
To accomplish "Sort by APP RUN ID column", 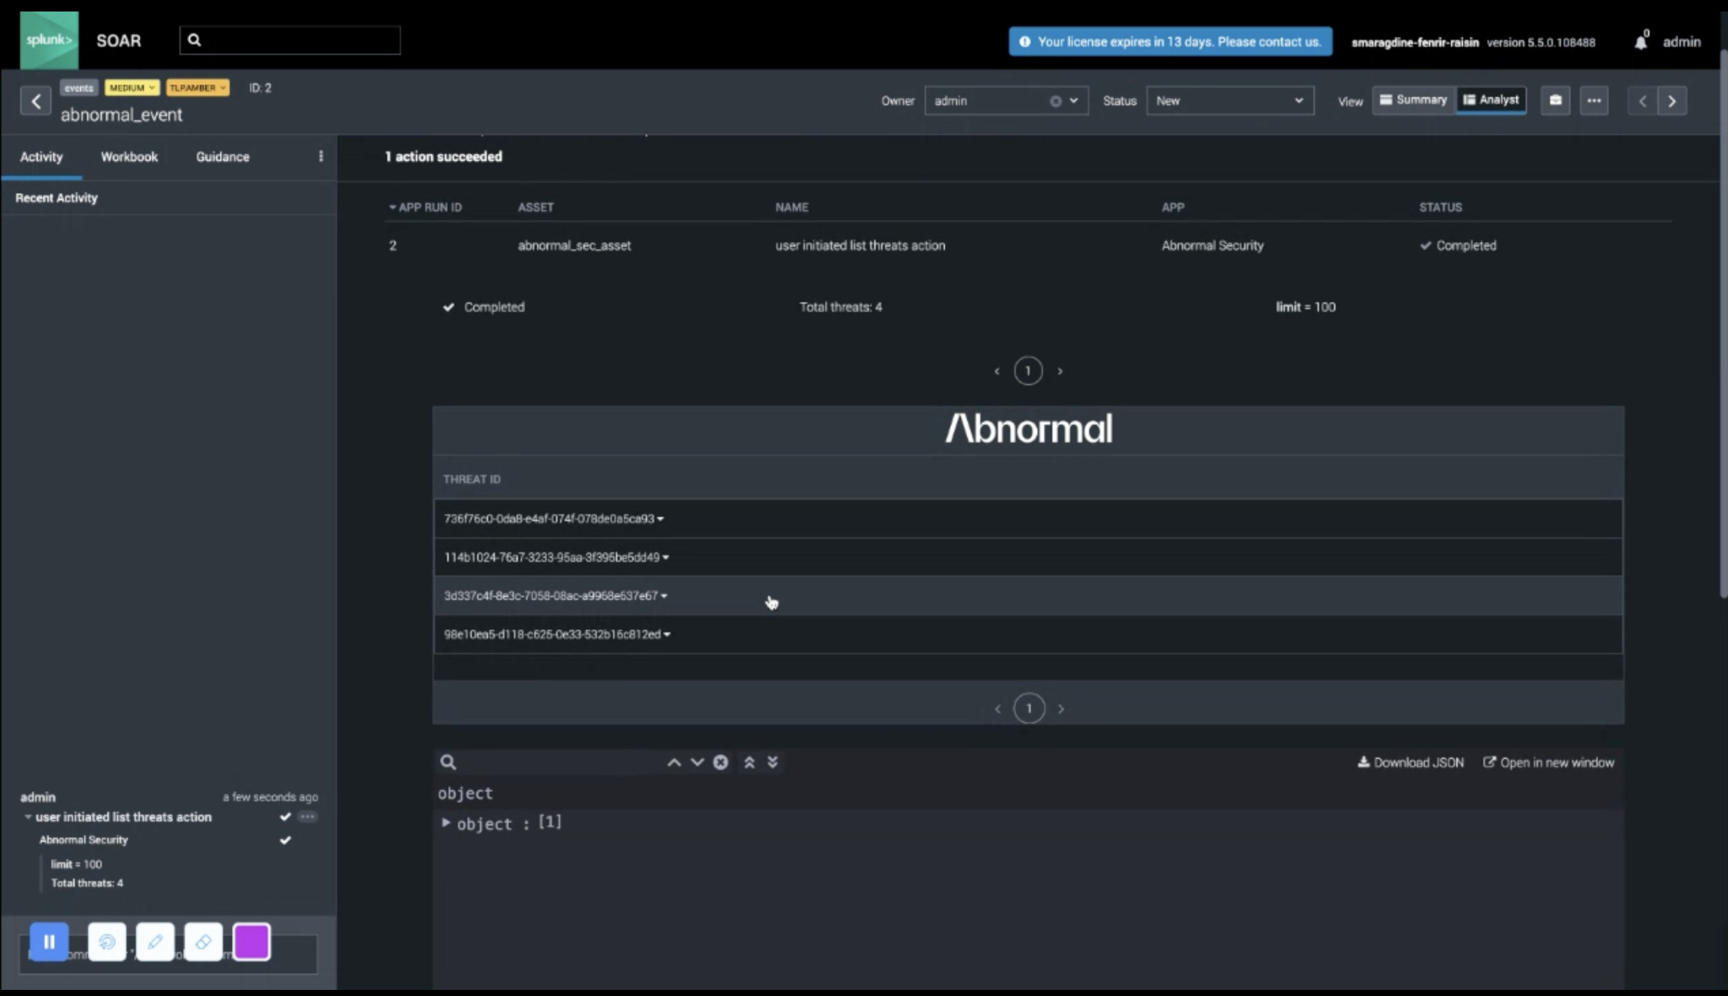I will click(x=425, y=207).
